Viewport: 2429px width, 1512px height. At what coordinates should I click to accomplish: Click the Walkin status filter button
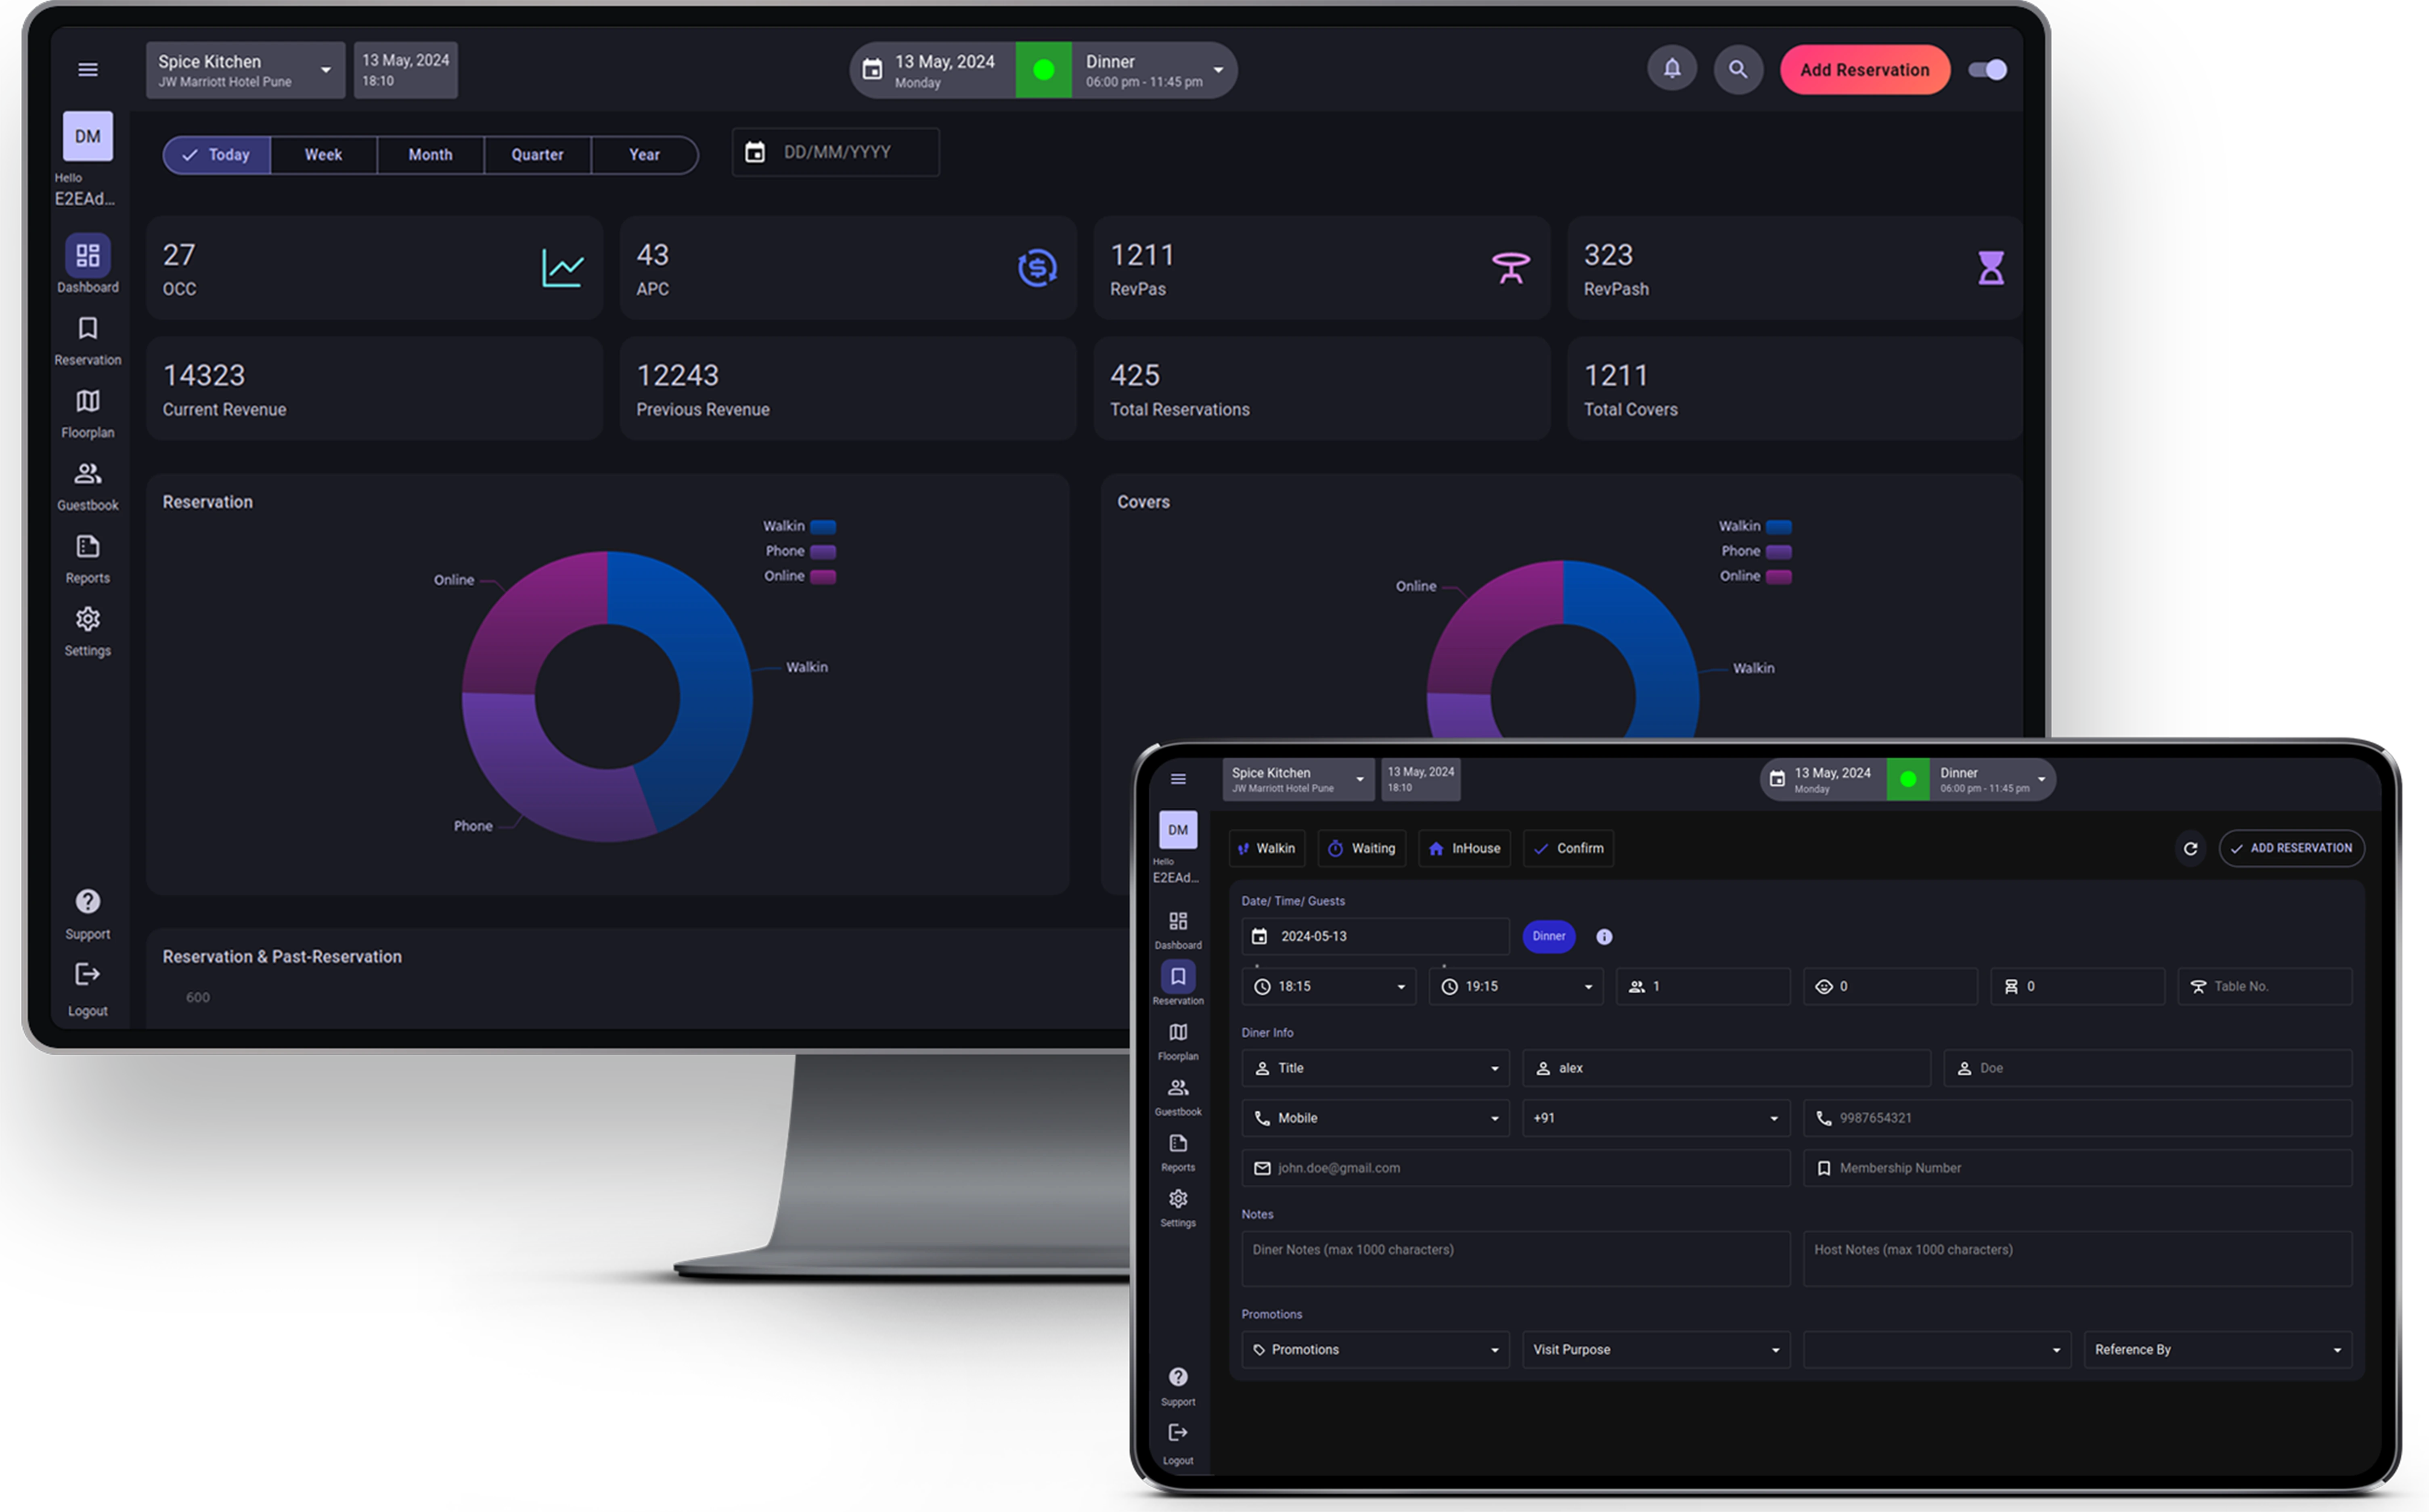[1267, 848]
